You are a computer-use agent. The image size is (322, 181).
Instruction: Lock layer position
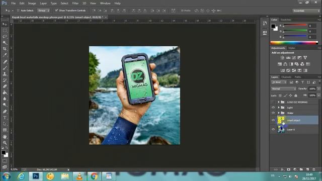291,96
